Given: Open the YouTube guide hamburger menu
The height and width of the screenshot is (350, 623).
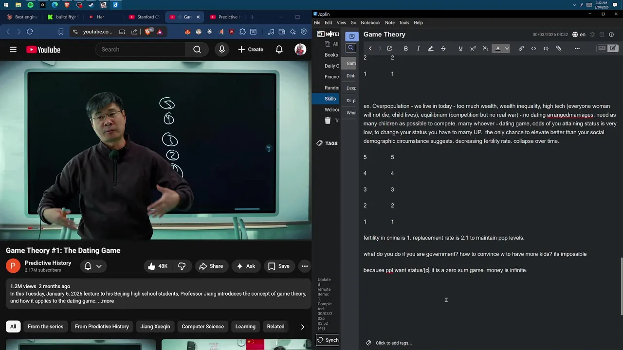Looking at the screenshot, I should [13, 50].
